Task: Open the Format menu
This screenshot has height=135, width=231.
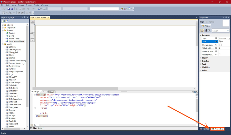Action: [29, 5]
